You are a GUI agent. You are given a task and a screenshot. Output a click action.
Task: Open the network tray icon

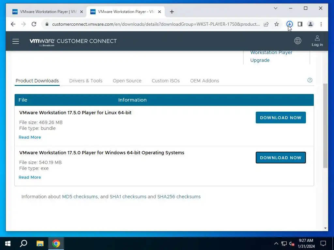(284, 243)
